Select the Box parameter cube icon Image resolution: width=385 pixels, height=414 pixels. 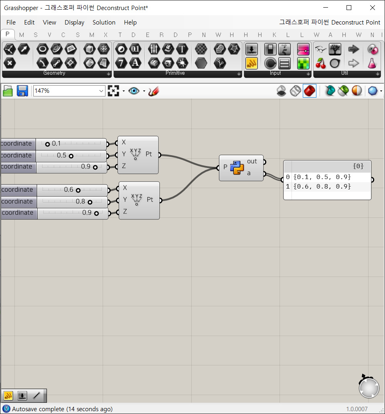point(89,49)
